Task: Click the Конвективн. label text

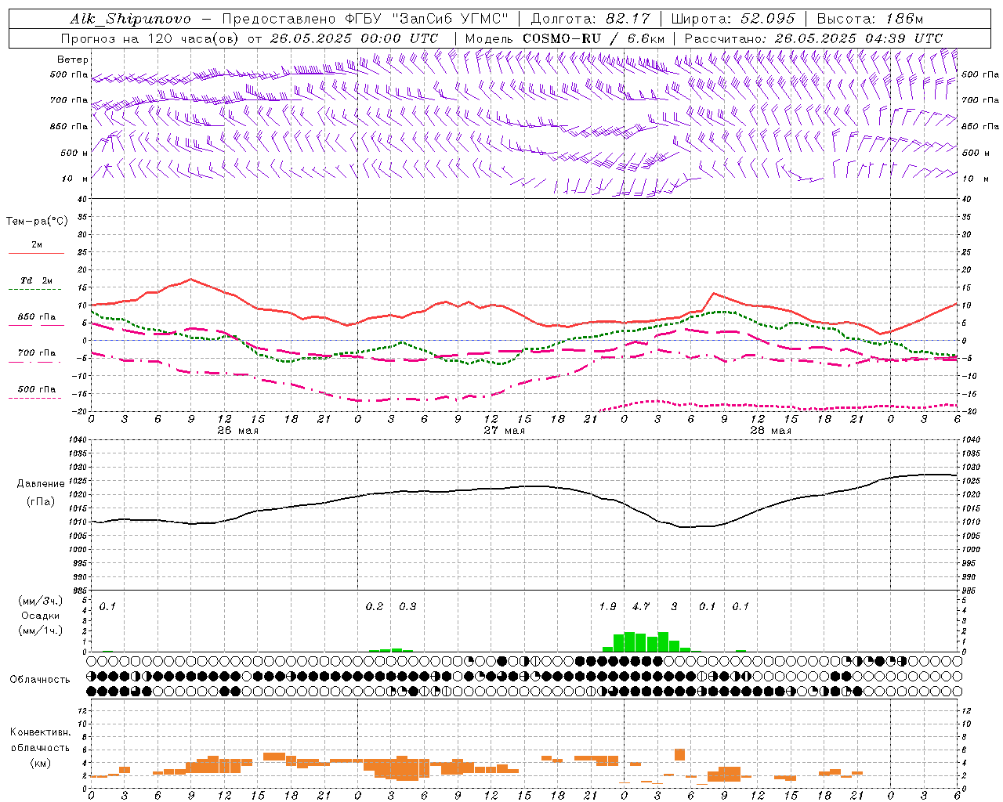Action: click(40, 732)
